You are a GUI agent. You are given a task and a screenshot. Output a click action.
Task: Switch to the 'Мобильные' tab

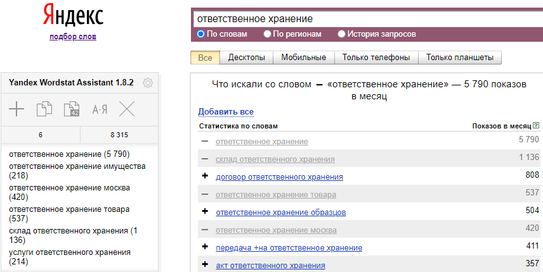[x=304, y=58]
